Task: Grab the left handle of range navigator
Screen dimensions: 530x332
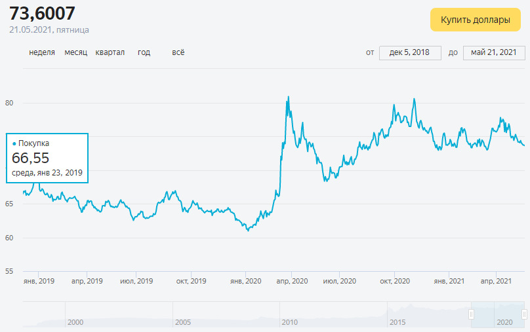Action: tap(471, 315)
